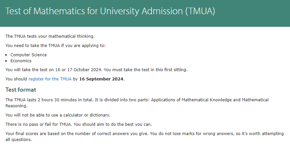Click the bullet marker beside Economics

coord(6,61)
